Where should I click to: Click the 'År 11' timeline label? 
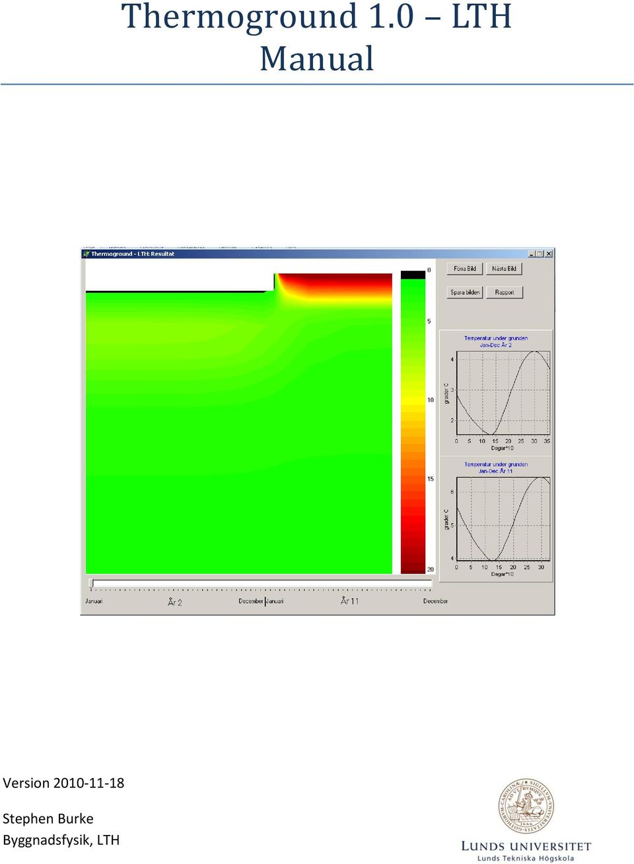(349, 601)
